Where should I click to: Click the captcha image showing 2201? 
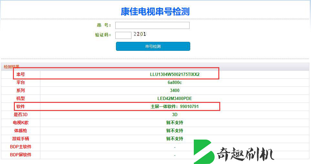(140, 34)
